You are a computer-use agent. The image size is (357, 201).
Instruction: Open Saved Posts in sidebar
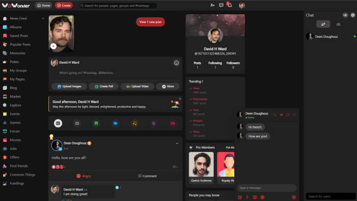(19, 36)
